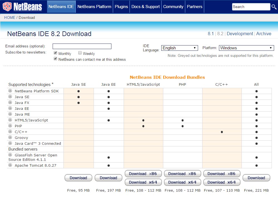Click 'PHP' column header

pos(182,84)
